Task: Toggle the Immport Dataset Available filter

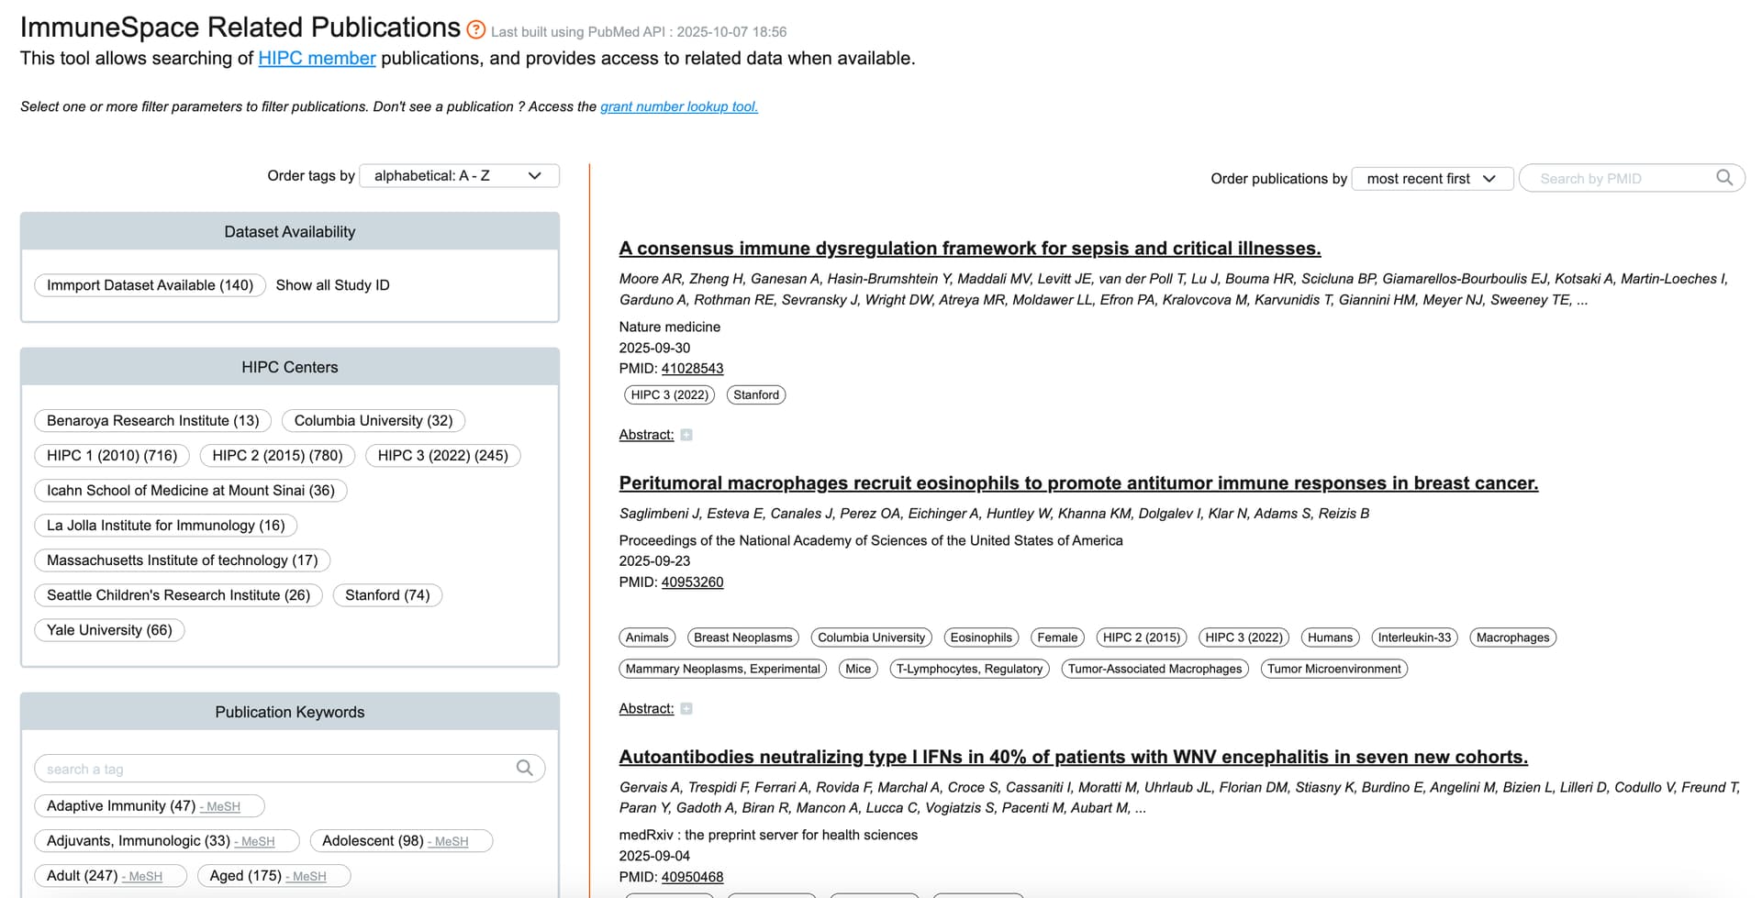Action: (x=150, y=285)
